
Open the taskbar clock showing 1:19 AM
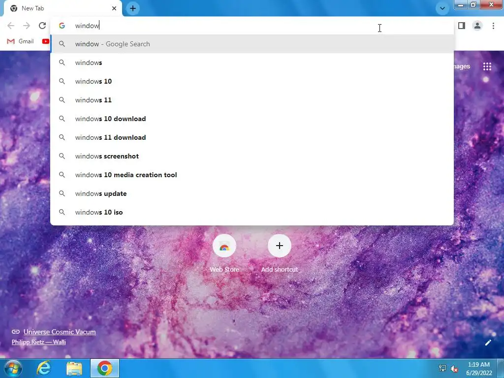(x=479, y=369)
